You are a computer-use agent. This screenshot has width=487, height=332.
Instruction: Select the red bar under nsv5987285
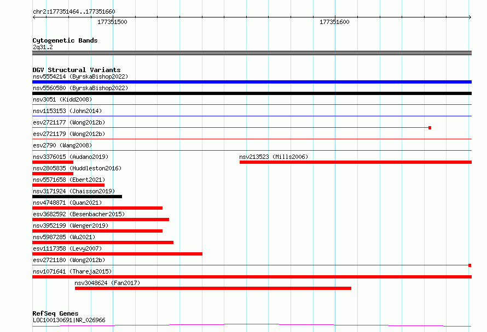pos(103,242)
